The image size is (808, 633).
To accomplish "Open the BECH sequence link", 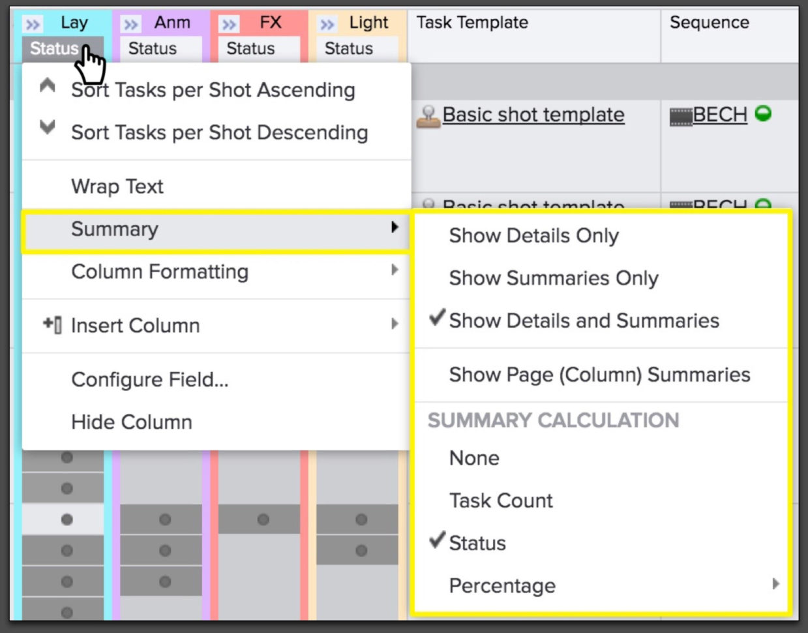I will (x=719, y=115).
